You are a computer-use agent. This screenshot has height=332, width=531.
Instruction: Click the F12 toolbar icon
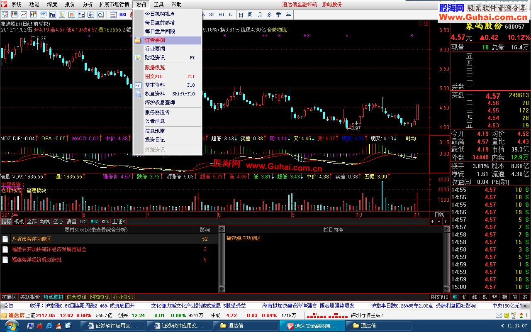[81, 15]
